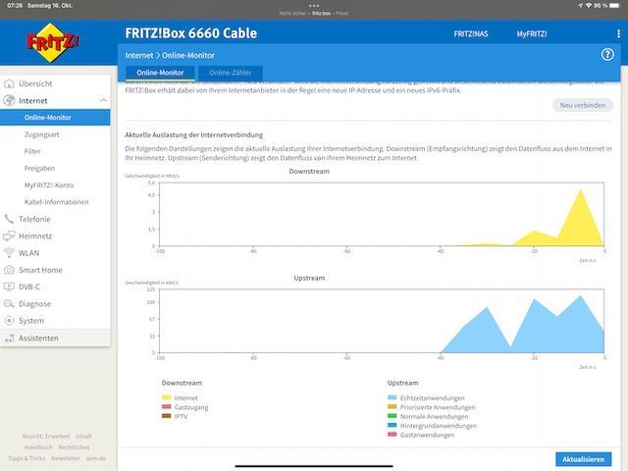Screen dimensions: 628x471
Task: Open the Telefonie menu
Action: point(34,219)
